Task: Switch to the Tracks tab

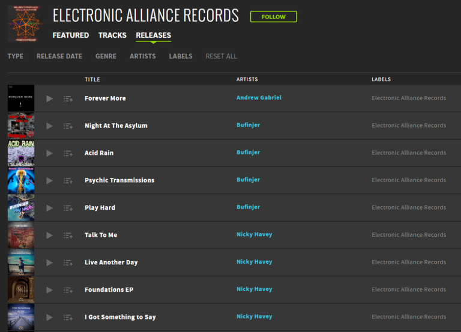Action: (112, 35)
